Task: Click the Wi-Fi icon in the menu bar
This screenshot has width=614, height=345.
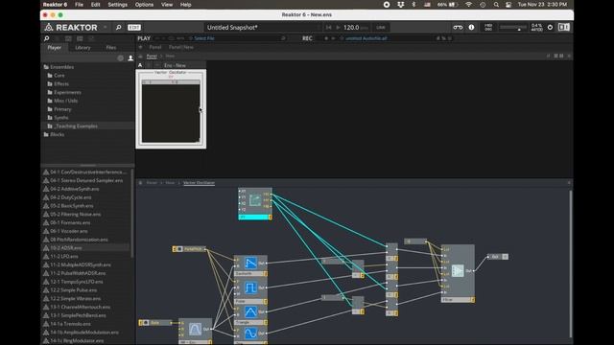Action: click(x=468, y=5)
